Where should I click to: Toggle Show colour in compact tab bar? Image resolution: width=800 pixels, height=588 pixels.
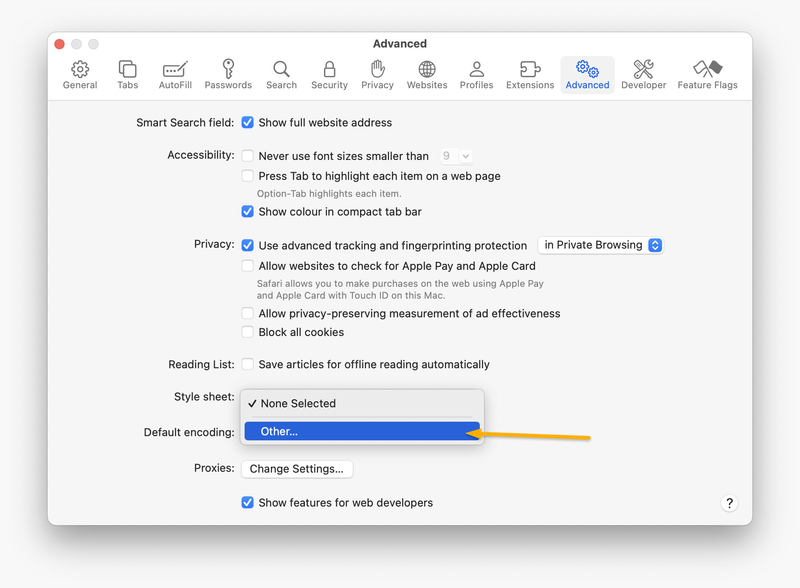248,211
